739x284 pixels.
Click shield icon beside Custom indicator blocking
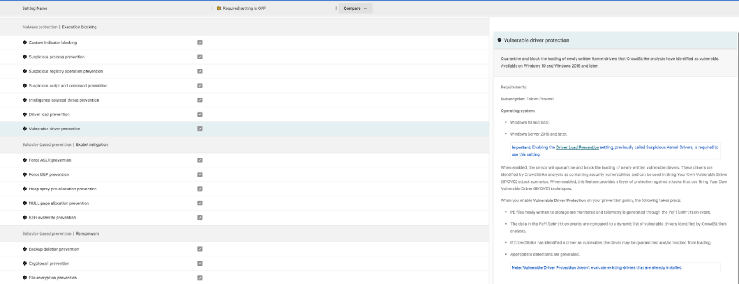coord(24,43)
